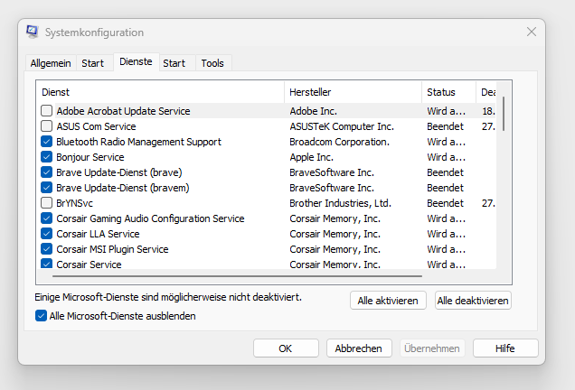Click the 'Apple Inc.' cell
Image resolution: width=575 pixels, height=390 pixels.
click(x=311, y=157)
